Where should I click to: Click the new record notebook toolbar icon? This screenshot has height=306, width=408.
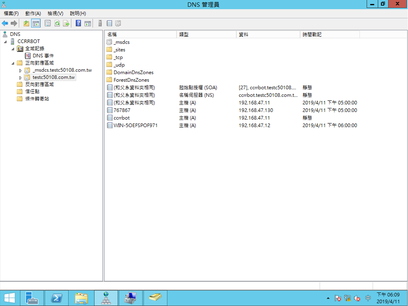click(x=109, y=23)
